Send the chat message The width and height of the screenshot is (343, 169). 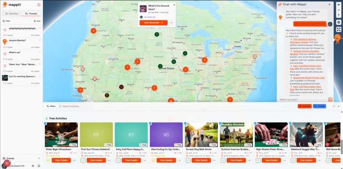click(330, 99)
